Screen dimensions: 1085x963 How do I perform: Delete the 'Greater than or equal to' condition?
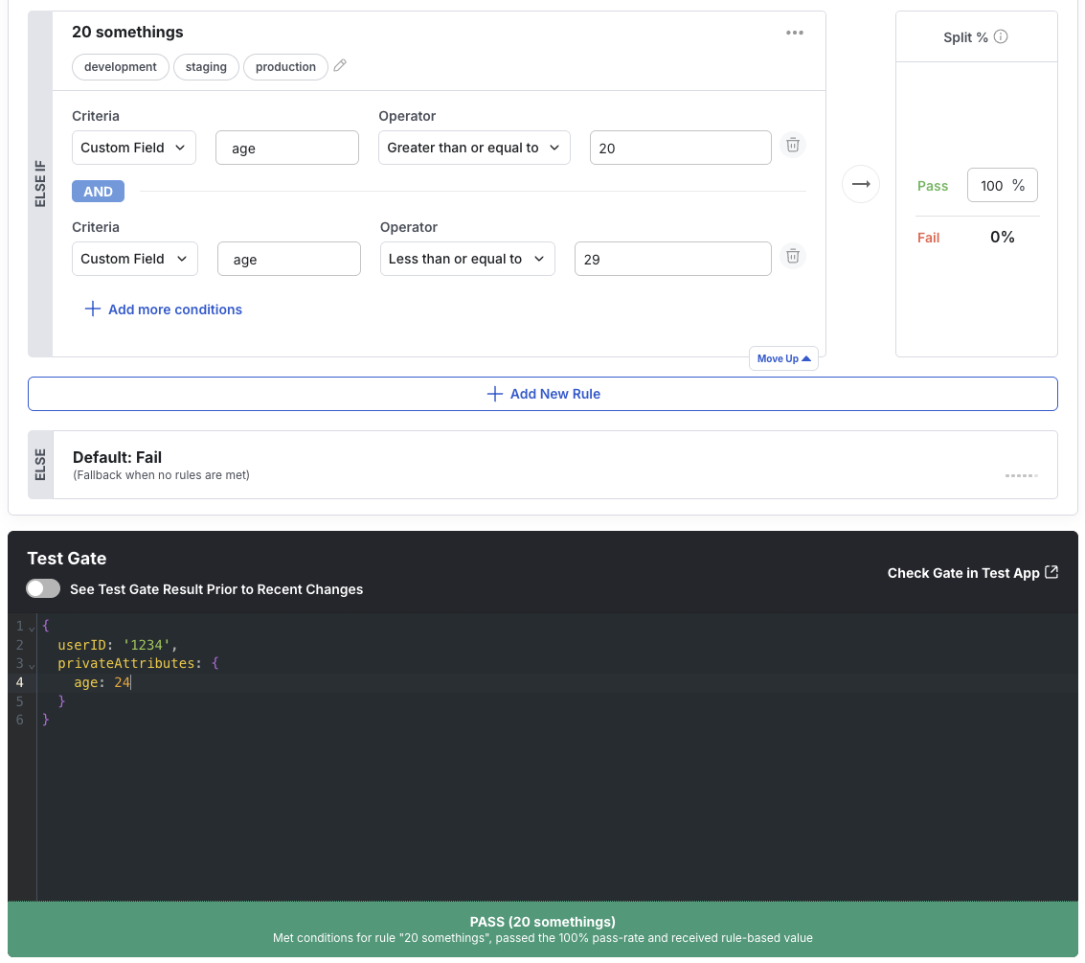pos(793,146)
